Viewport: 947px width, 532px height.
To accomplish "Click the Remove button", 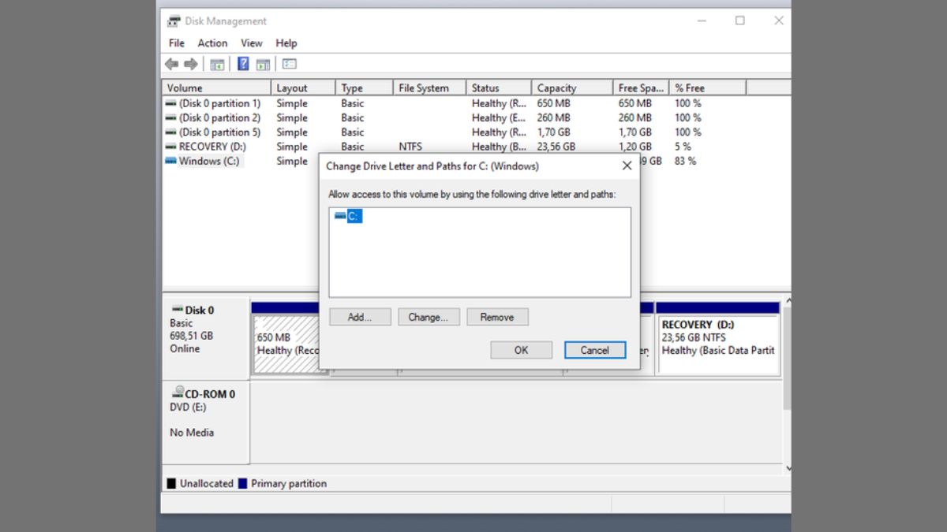I will (497, 317).
